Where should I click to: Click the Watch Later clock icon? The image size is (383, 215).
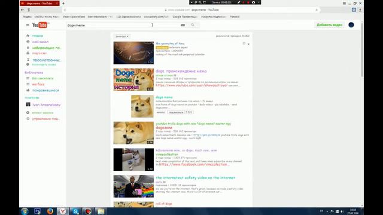28,64
